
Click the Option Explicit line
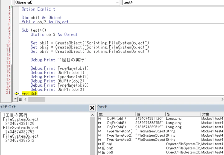[x=38, y=9]
